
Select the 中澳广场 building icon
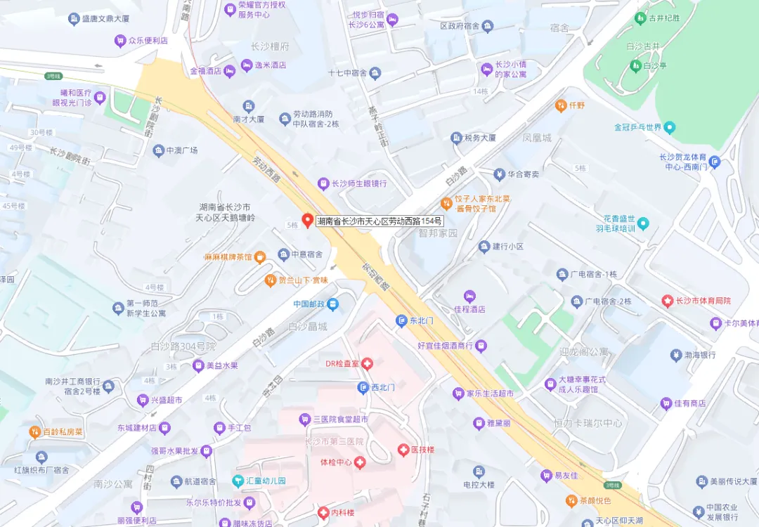point(158,150)
